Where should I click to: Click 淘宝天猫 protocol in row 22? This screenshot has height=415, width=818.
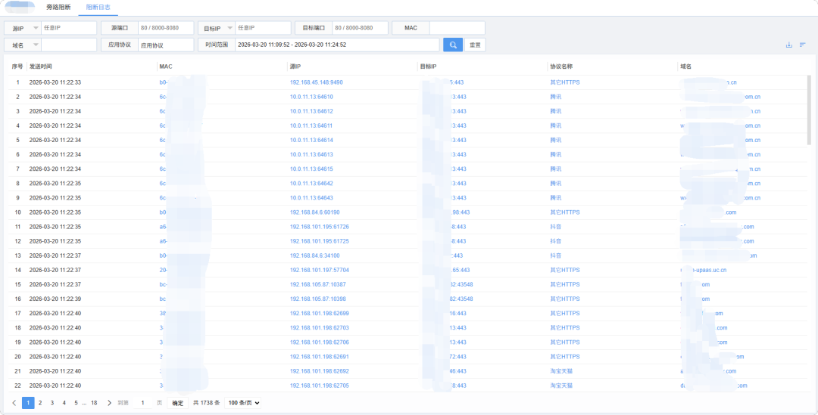[561, 386]
